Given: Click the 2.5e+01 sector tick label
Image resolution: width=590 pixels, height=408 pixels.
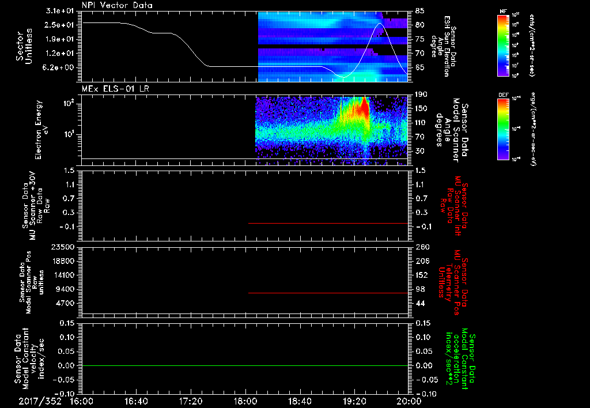Looking at the screenshot, I should tap(60, 25).
